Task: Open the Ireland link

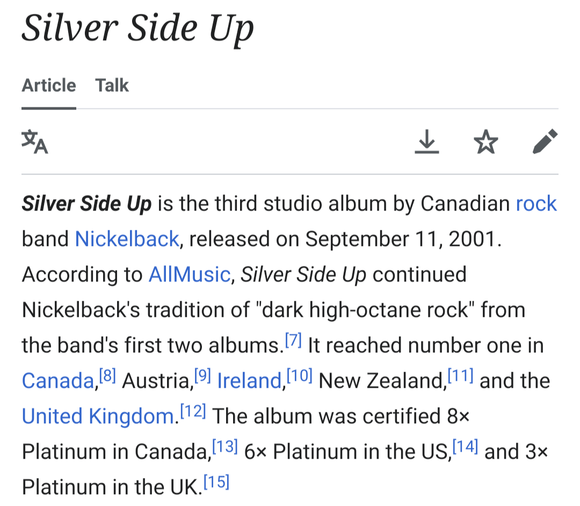Action: tap(249, 381)
